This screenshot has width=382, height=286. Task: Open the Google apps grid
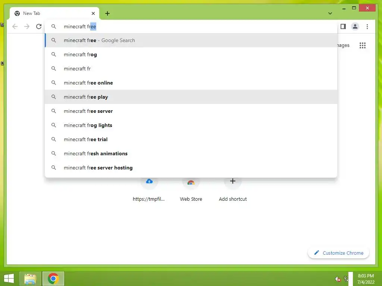click(363, 45)
